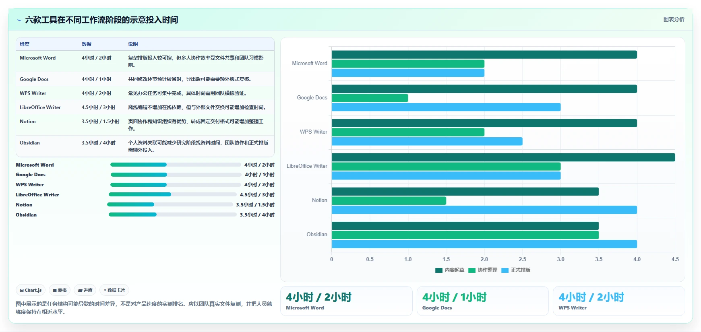
Task: Open the WPS Writer data card
Action: coord(619,301)
